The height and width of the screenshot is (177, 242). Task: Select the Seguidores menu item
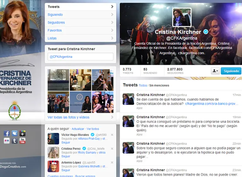pos(56,22)
